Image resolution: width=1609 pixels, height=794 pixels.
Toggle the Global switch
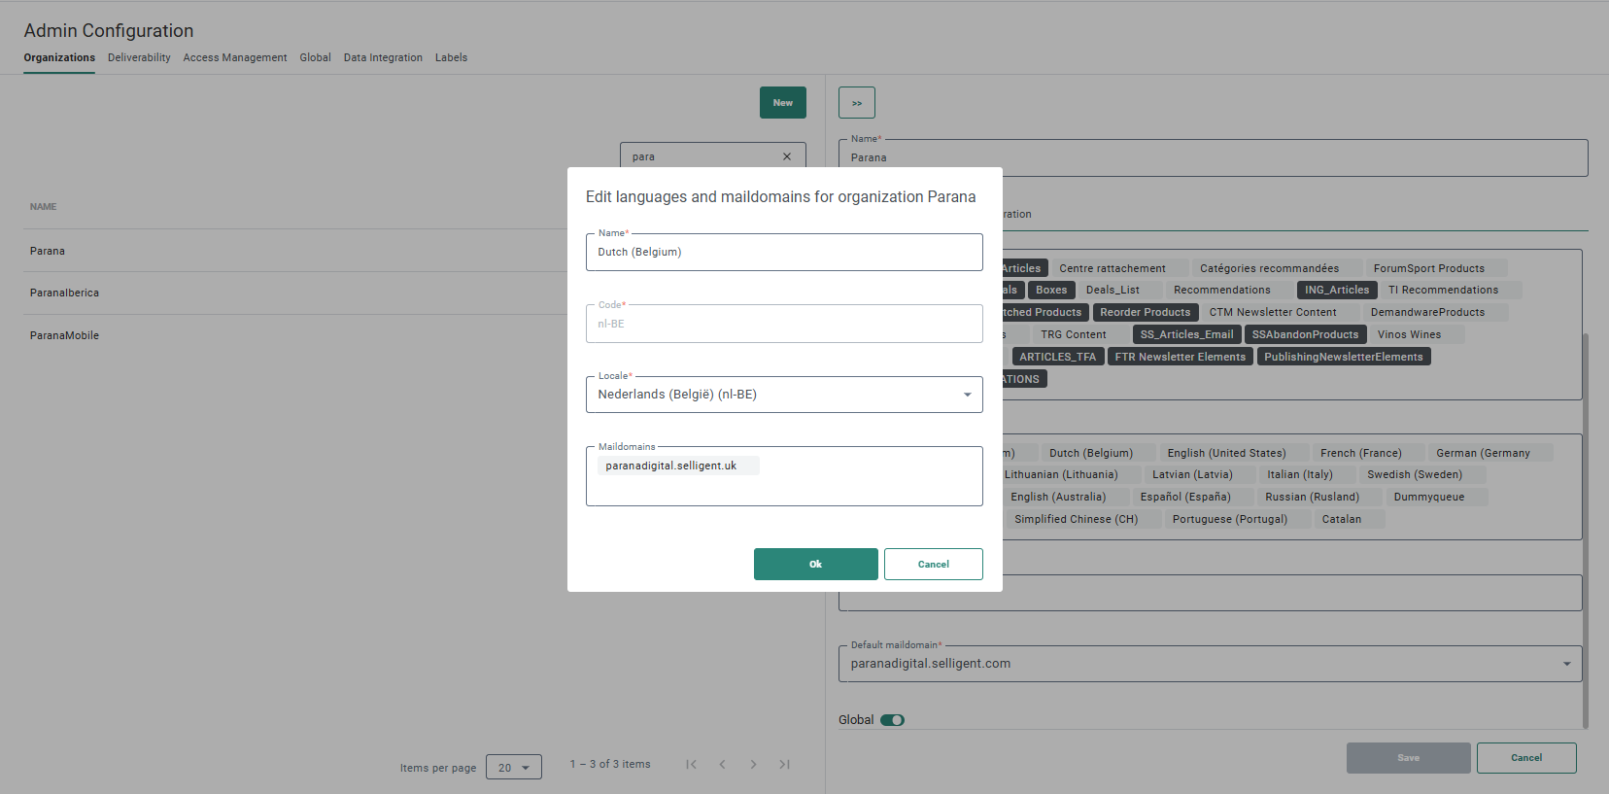pyautogui.click(x=892, y=720)
